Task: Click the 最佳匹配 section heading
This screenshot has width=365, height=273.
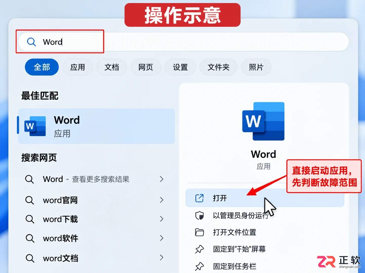Action: (x=40, y=96)
